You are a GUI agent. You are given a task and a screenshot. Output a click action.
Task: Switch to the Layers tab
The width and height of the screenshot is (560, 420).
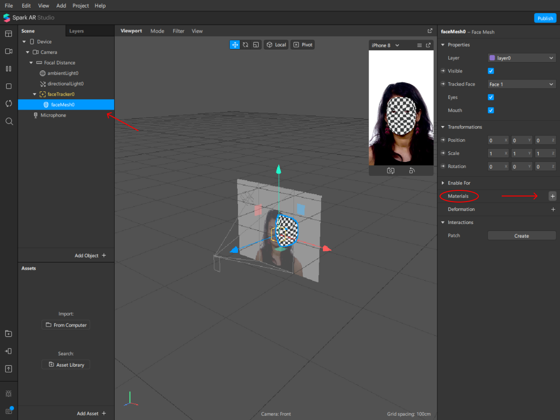[77, 31]
